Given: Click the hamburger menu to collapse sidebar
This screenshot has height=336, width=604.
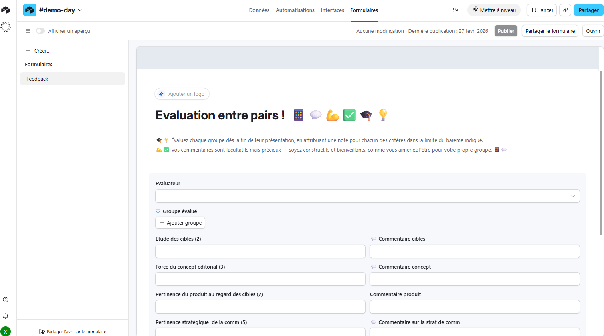Looking at the screenshot, I should pos(28,31).
